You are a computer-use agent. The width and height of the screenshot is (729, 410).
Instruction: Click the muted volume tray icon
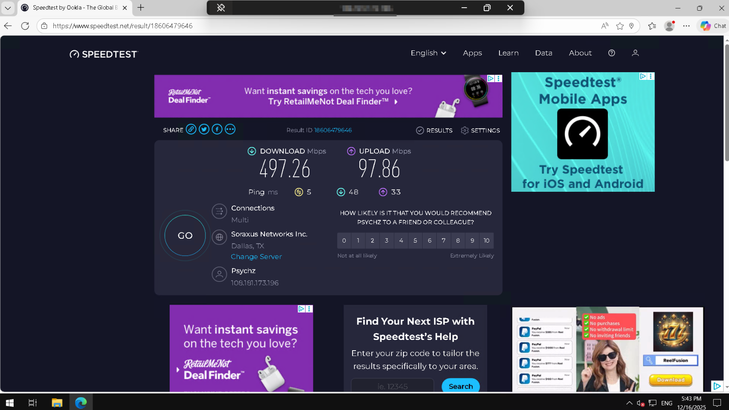coord(641,403)
